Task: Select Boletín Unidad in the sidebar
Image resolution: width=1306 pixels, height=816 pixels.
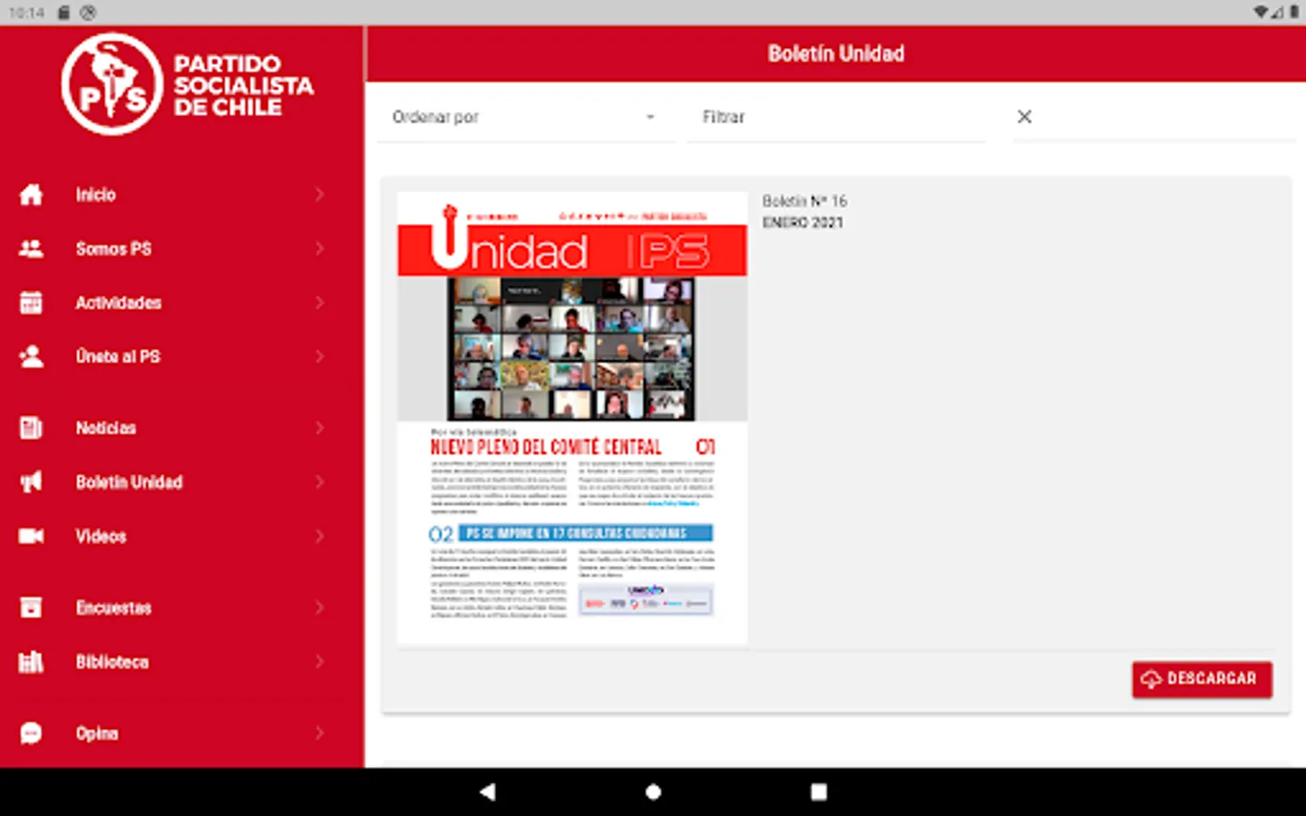Action: click(181, 481)
